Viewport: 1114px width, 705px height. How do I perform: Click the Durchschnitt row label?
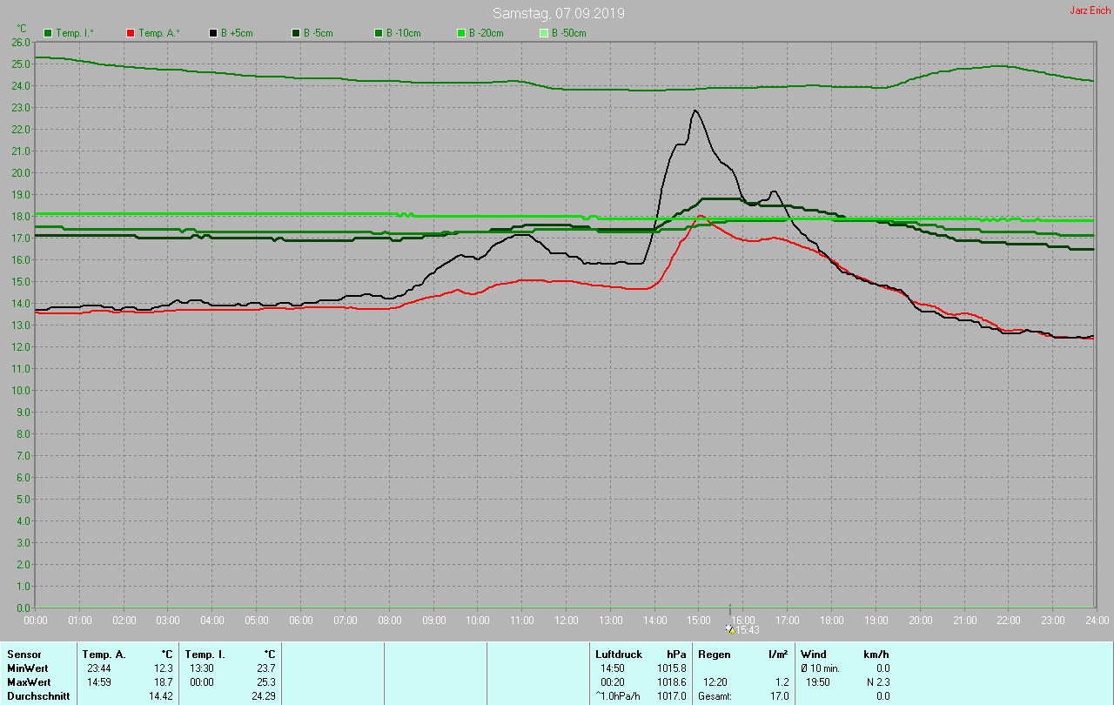(x=38, y=695)
